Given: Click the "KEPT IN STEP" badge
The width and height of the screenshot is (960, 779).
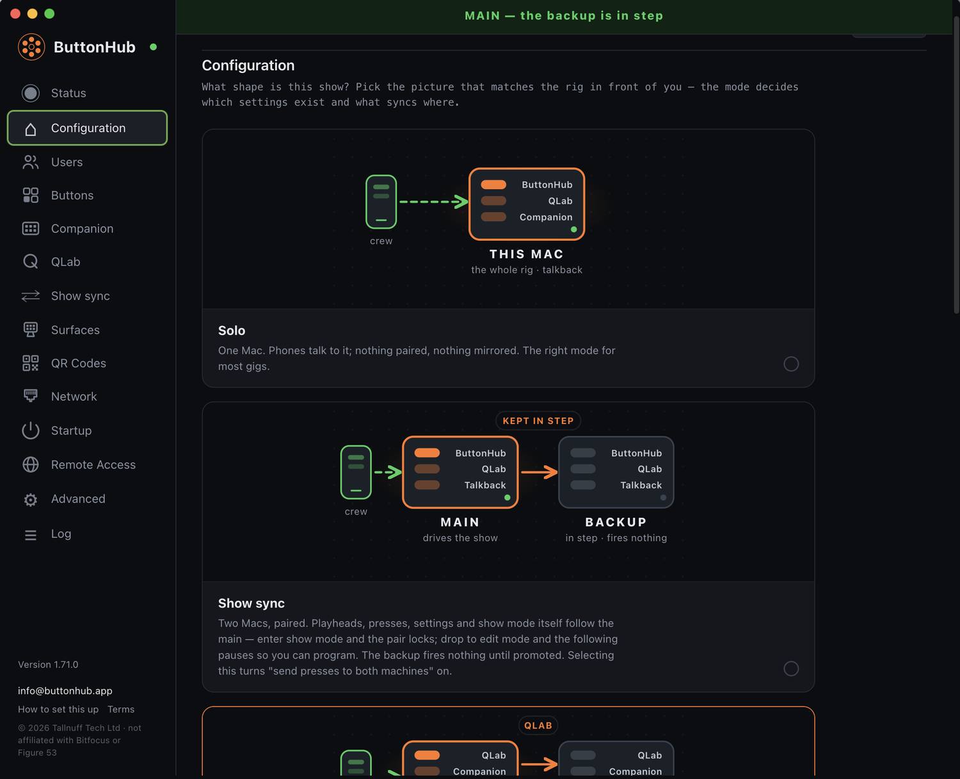Looking at the screenshot, I should [x=538, y=421].
